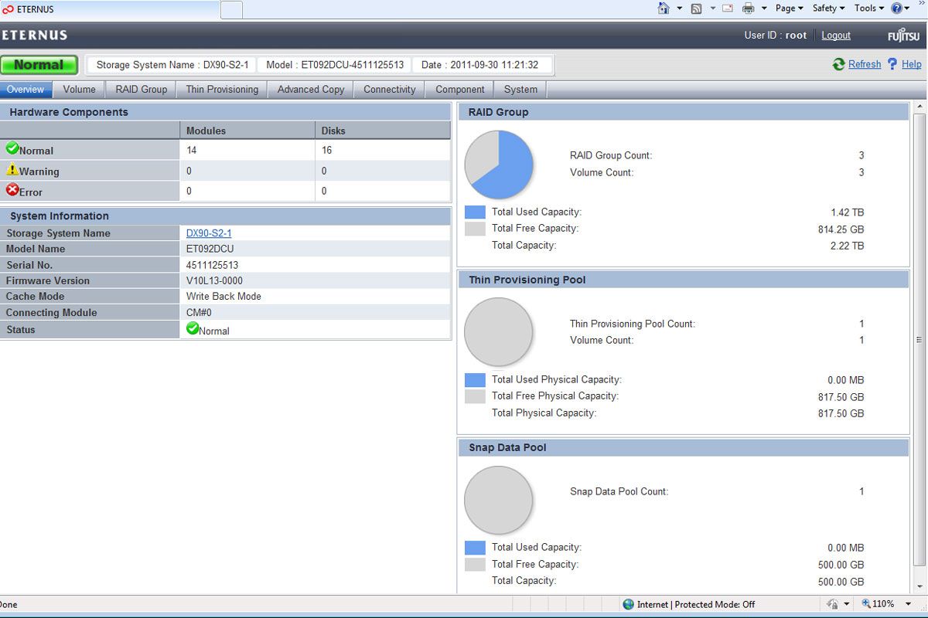This screenshot has height=618, width=928.
Task: Click the Logout link
Action: point(836,36)
